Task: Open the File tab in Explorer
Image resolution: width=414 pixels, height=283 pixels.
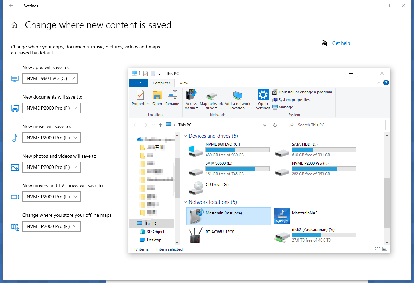Action: coord(138,83)
